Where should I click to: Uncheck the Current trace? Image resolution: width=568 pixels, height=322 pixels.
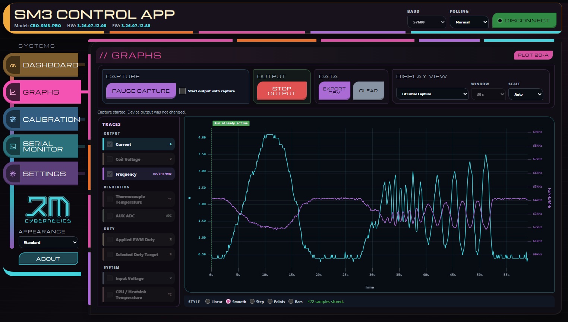coord(110,144)
